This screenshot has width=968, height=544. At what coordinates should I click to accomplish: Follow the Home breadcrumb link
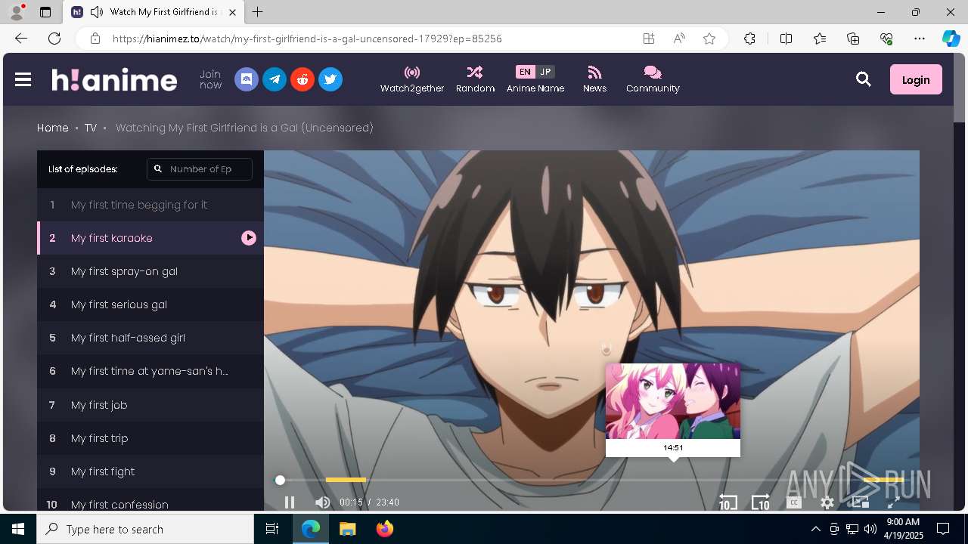coord(53,128)
